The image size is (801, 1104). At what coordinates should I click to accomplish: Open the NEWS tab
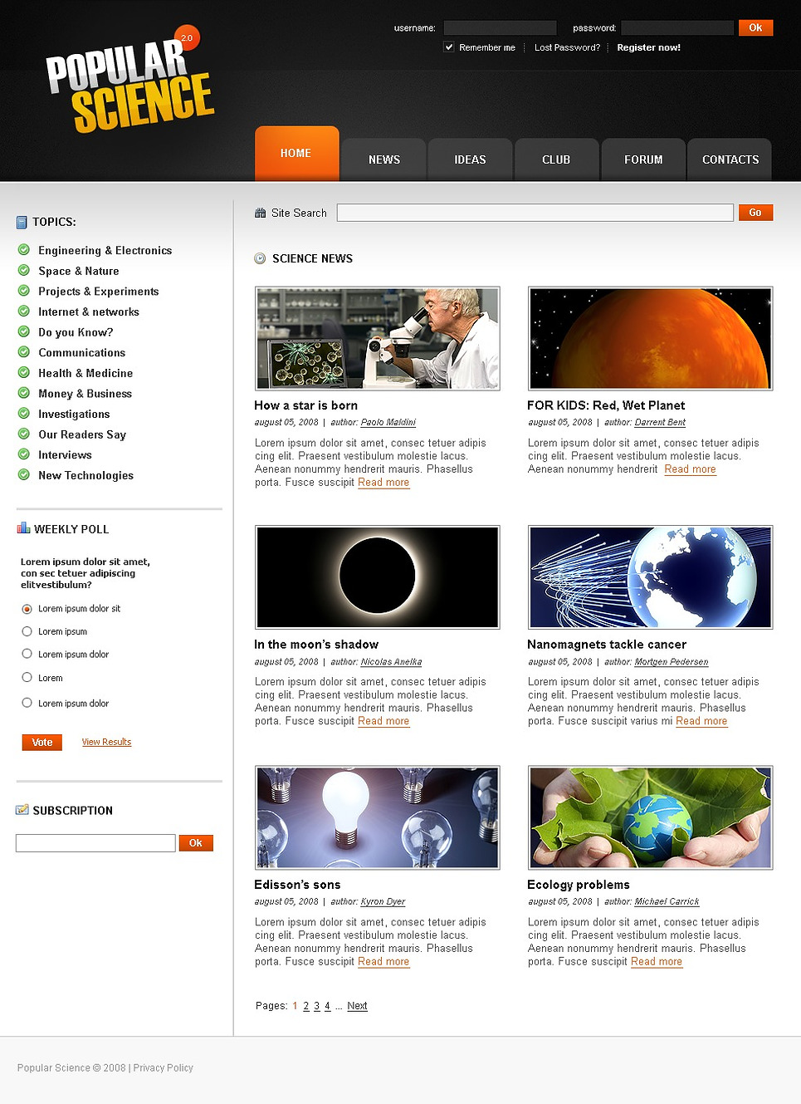tap(384, 159)
